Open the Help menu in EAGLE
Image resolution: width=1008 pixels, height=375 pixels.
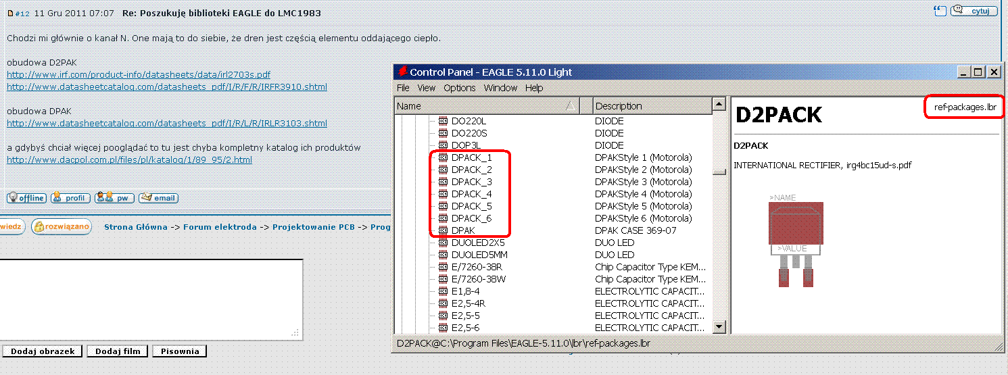coord(534,88)
